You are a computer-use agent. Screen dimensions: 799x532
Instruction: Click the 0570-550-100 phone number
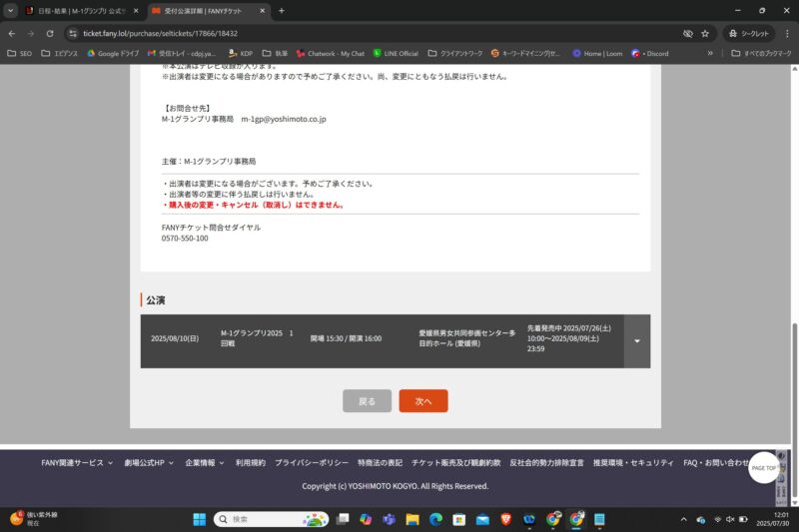coord(185,239)
